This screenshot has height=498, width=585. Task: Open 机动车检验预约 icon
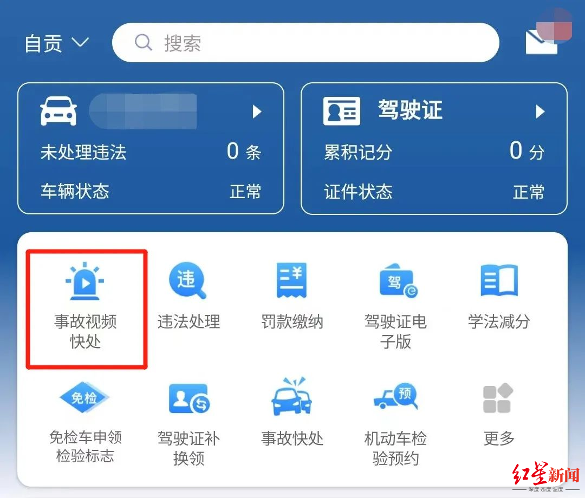click(396, 396)
